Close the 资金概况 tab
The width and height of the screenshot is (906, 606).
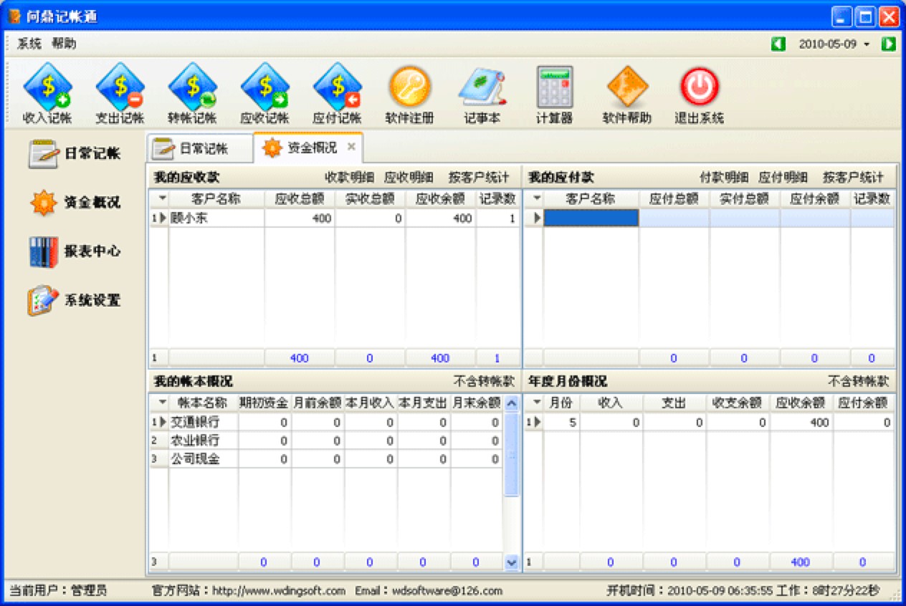(351, 147)
